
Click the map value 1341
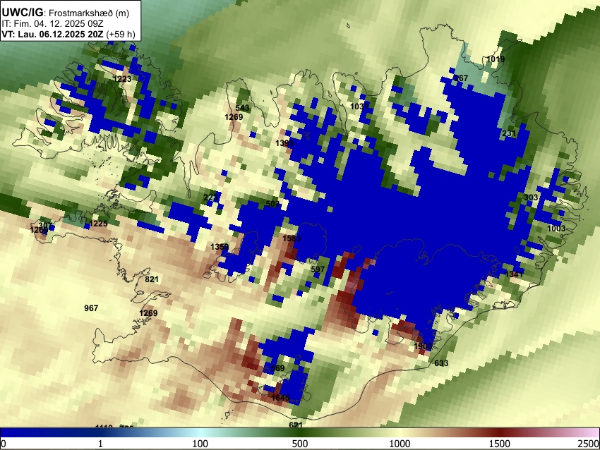(514, 274)
